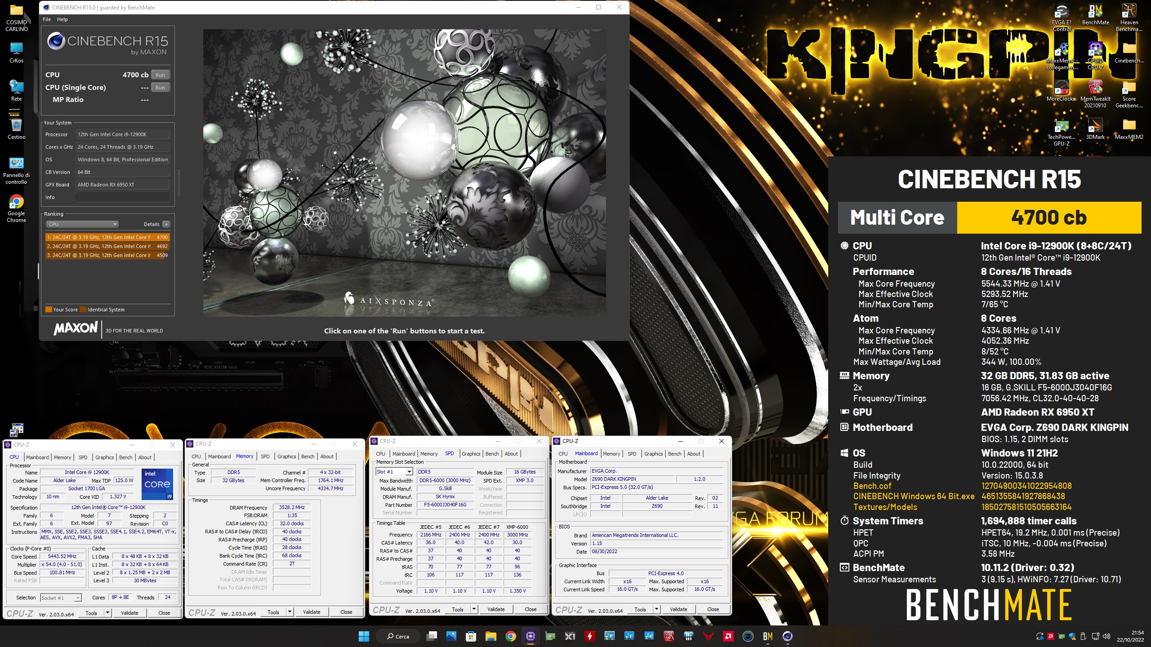Switch to Bench tab in CPU-Z processor window
The width and height of the screenshot is (1151, 647).
[x=126, y=457]
